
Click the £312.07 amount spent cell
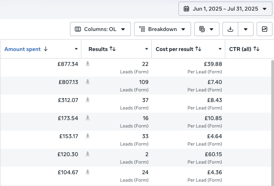(68, 100)
